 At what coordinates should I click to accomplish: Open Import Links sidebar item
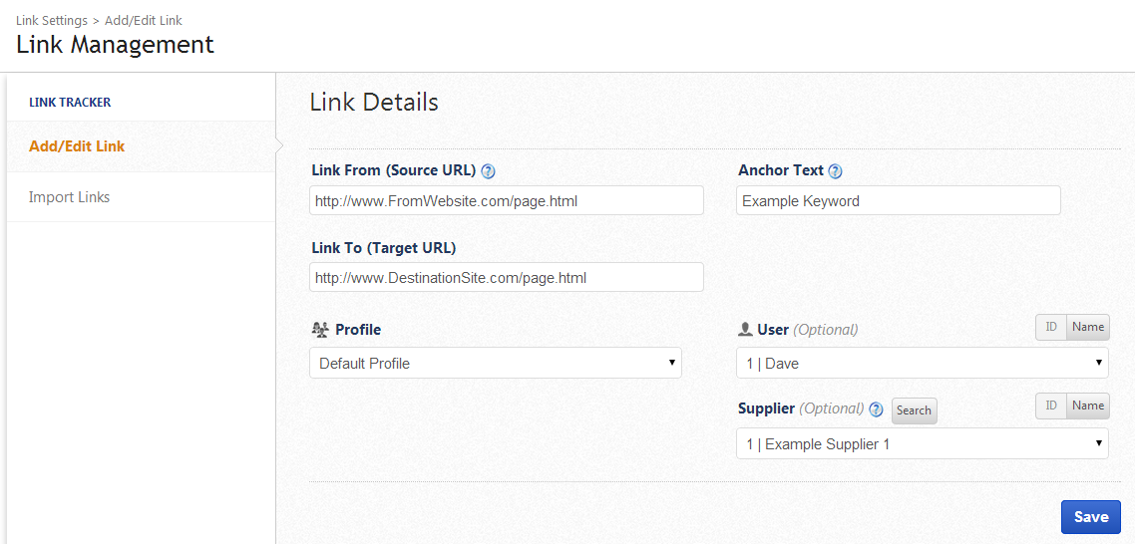(x=70, y=197)
